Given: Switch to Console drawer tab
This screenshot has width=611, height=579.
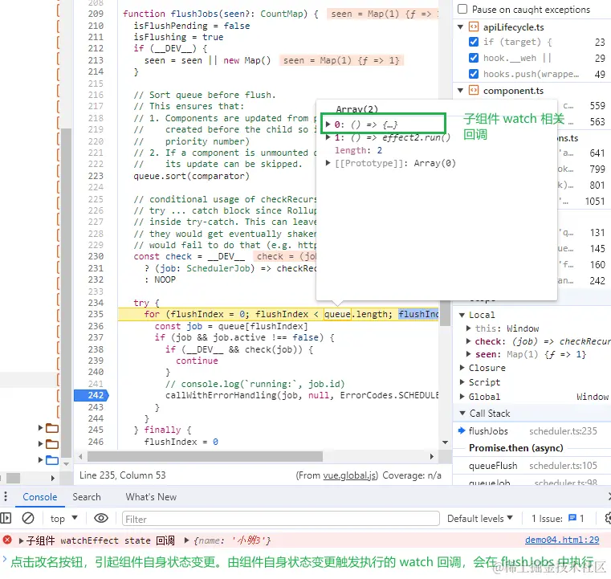Looking at the screenshot, I should pyautogui.click(x=40, y=497).
